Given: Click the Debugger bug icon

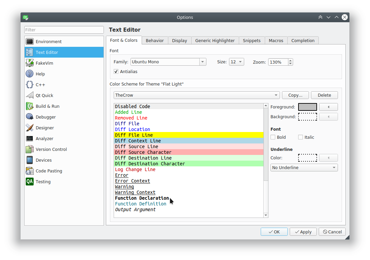Looking at the screenshot, I should click(30, 117).
